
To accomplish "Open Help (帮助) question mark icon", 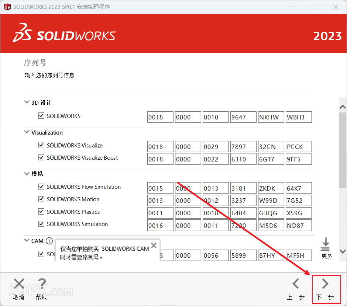I will point(42,284).
